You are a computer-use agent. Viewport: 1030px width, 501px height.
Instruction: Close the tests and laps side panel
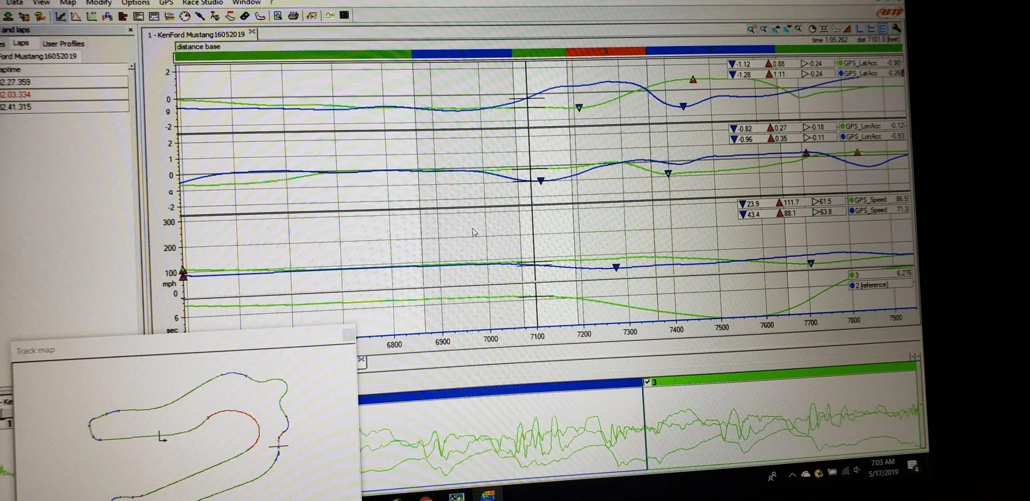click(x=130, y=30)
